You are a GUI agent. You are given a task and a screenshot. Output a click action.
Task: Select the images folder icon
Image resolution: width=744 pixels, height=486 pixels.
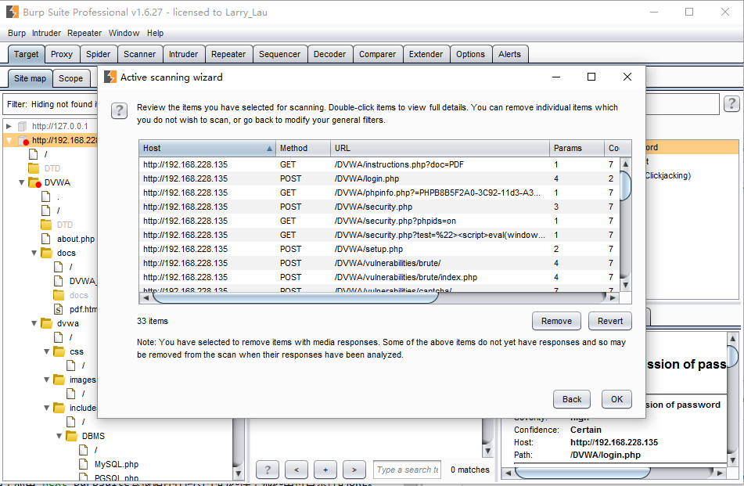point(59,380)
